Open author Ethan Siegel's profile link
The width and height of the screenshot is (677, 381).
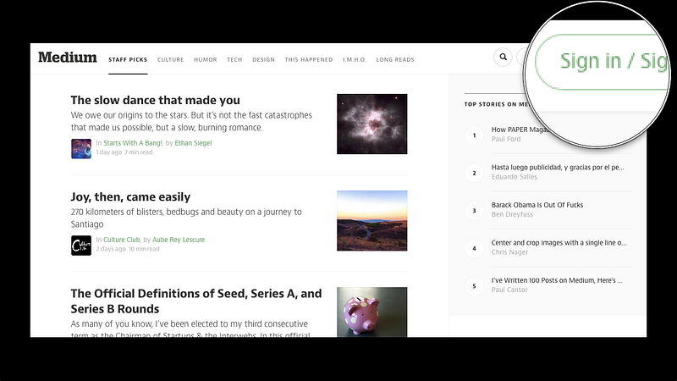coord(193,143)
